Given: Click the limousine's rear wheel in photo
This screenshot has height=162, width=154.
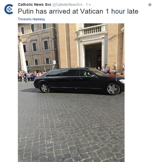Looking at the screenshot, I should [45, 88].
